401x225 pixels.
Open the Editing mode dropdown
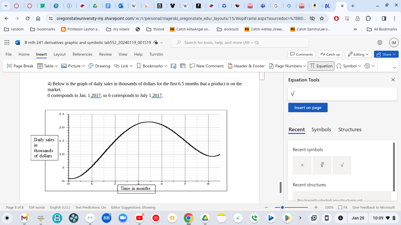click(x=358, y=54)
